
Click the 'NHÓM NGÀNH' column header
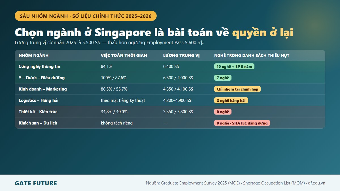click(34, 55)
